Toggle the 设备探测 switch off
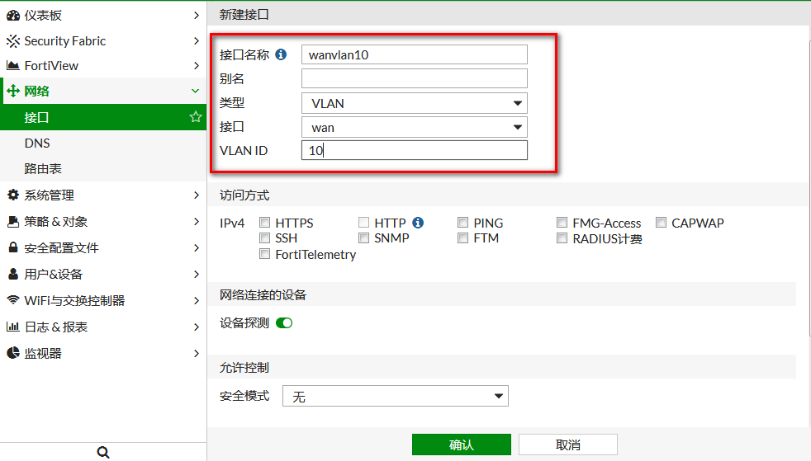811x461 pixels. pyautogui.click(x=284, y=322)
